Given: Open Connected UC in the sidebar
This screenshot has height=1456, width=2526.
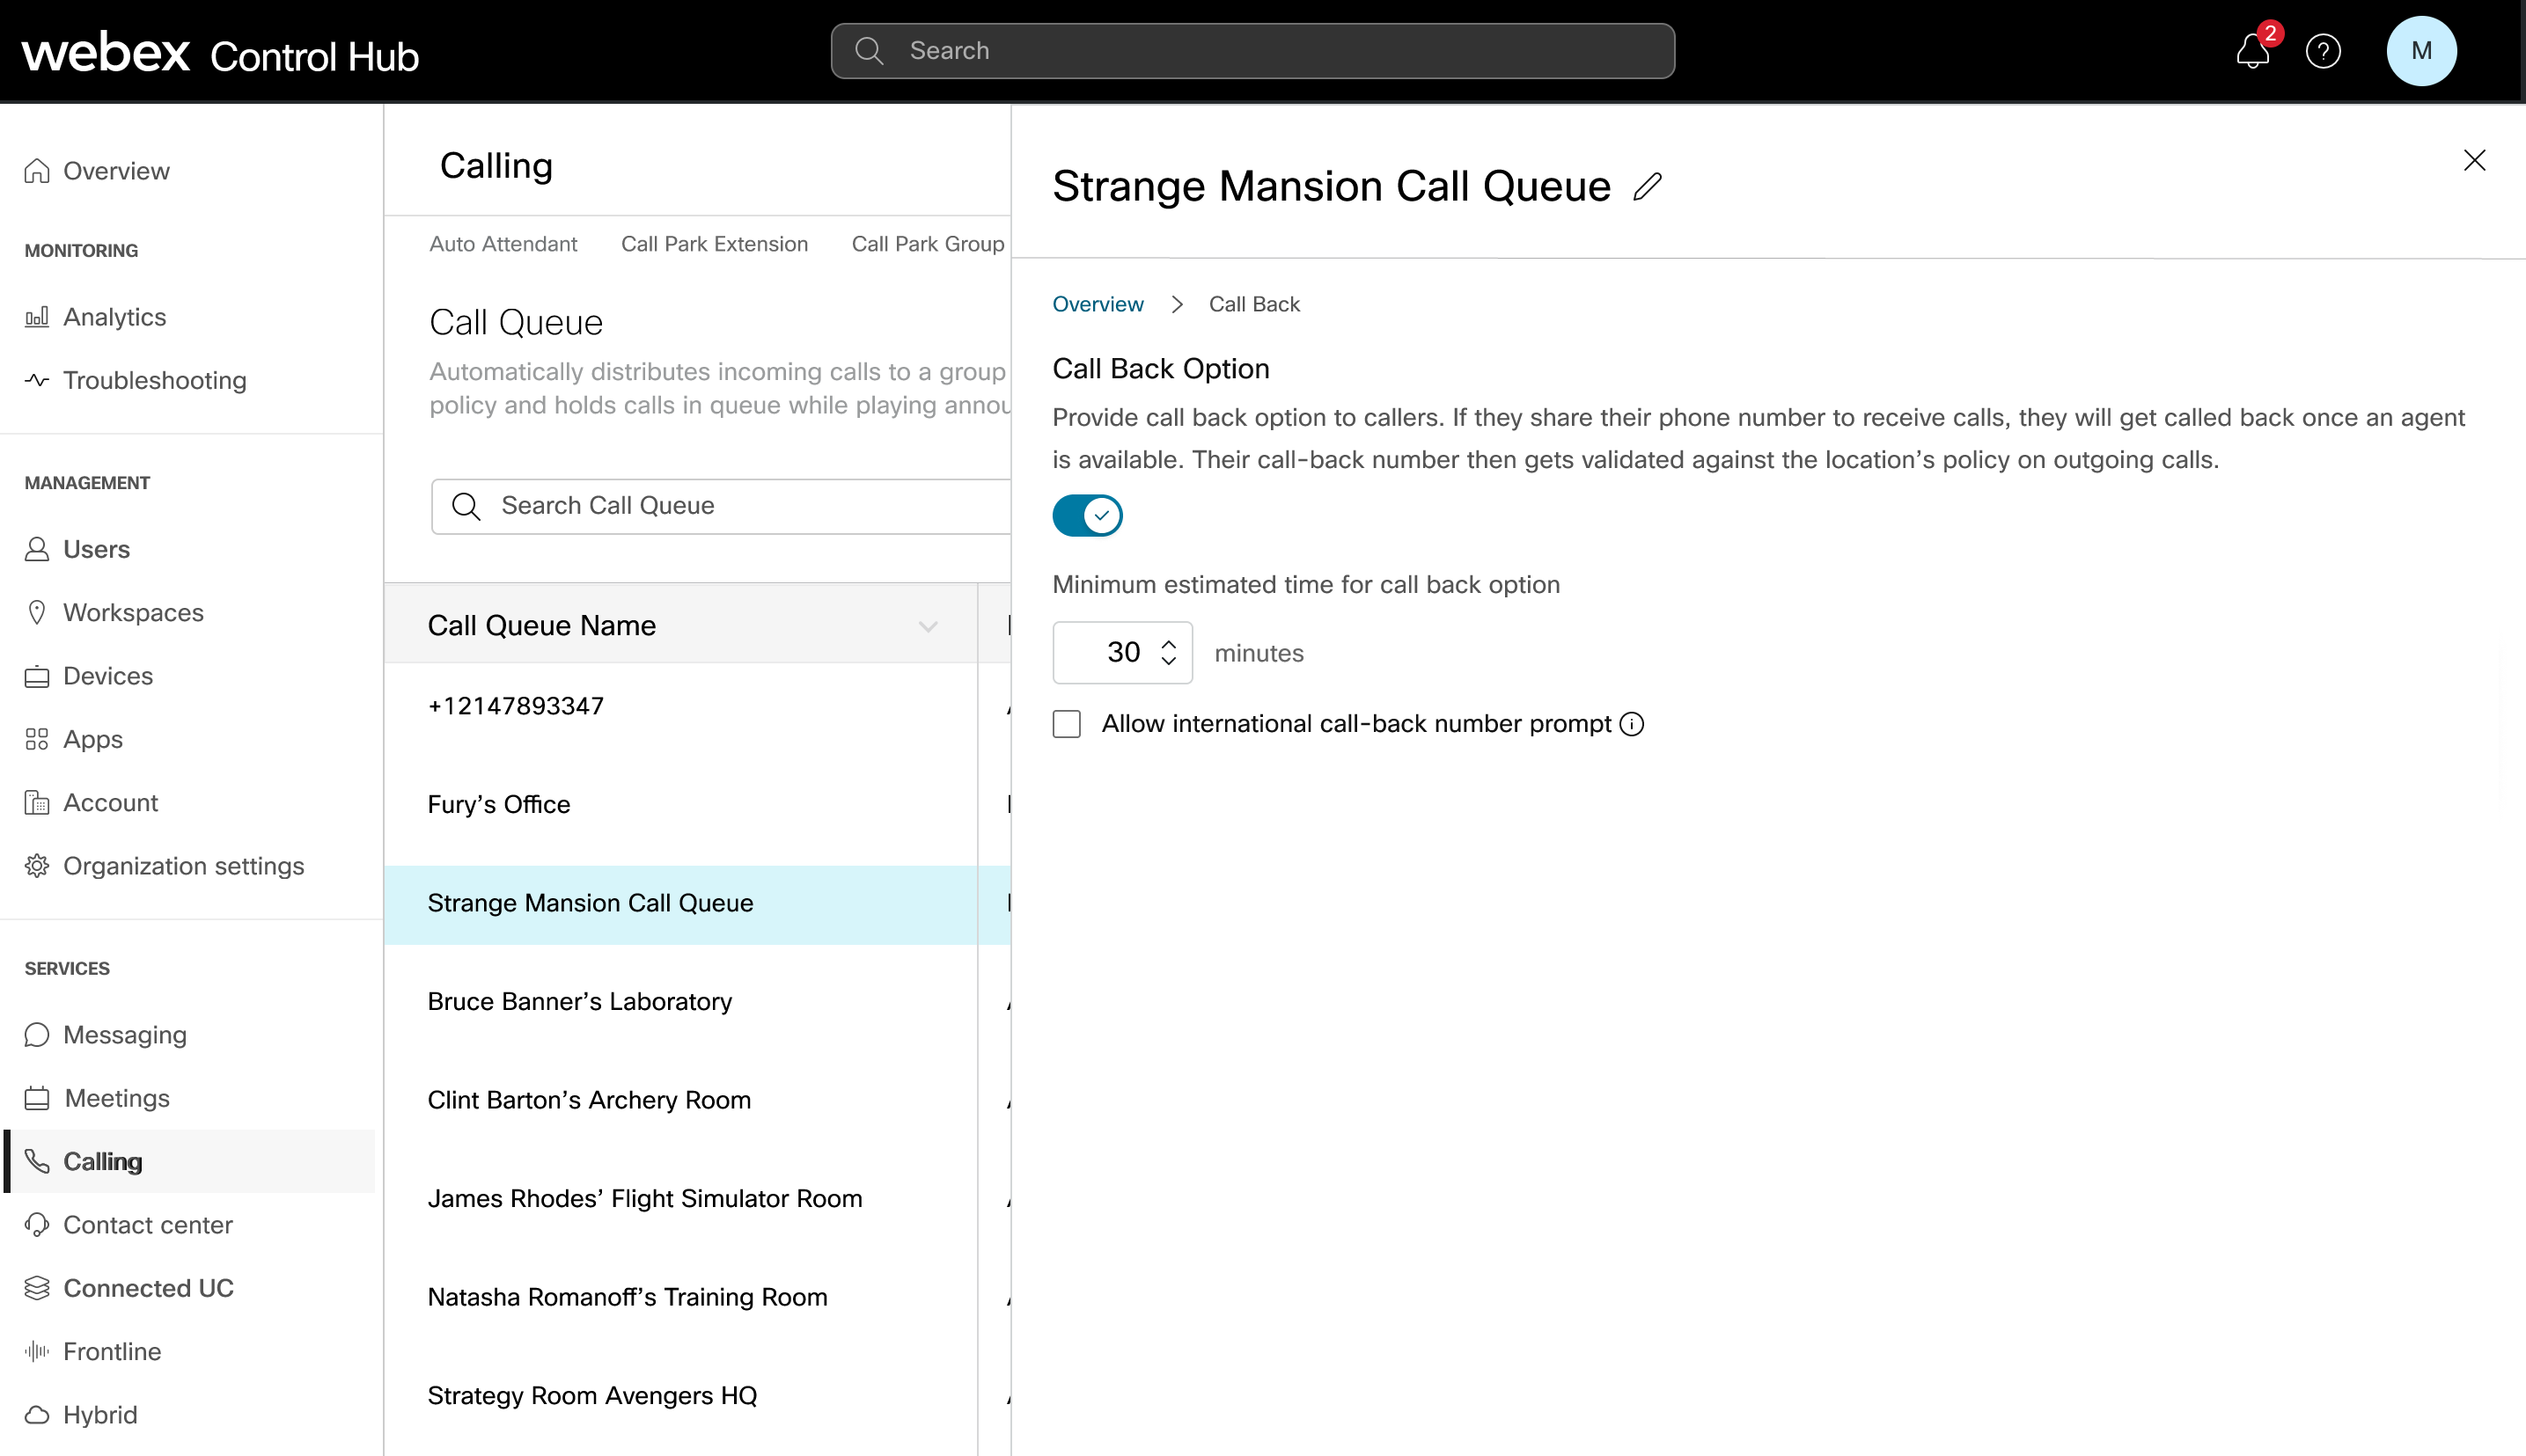Looking at the screenshot, I should [148, 1288].
